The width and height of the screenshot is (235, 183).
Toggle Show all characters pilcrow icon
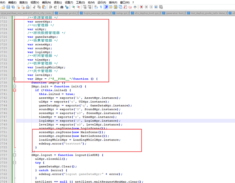[101, 7]
